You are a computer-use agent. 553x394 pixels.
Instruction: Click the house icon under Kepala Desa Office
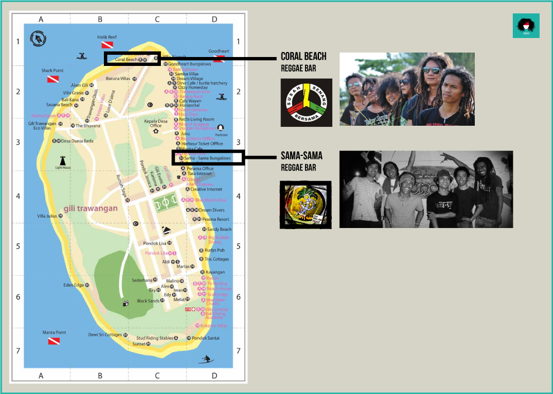155,131
